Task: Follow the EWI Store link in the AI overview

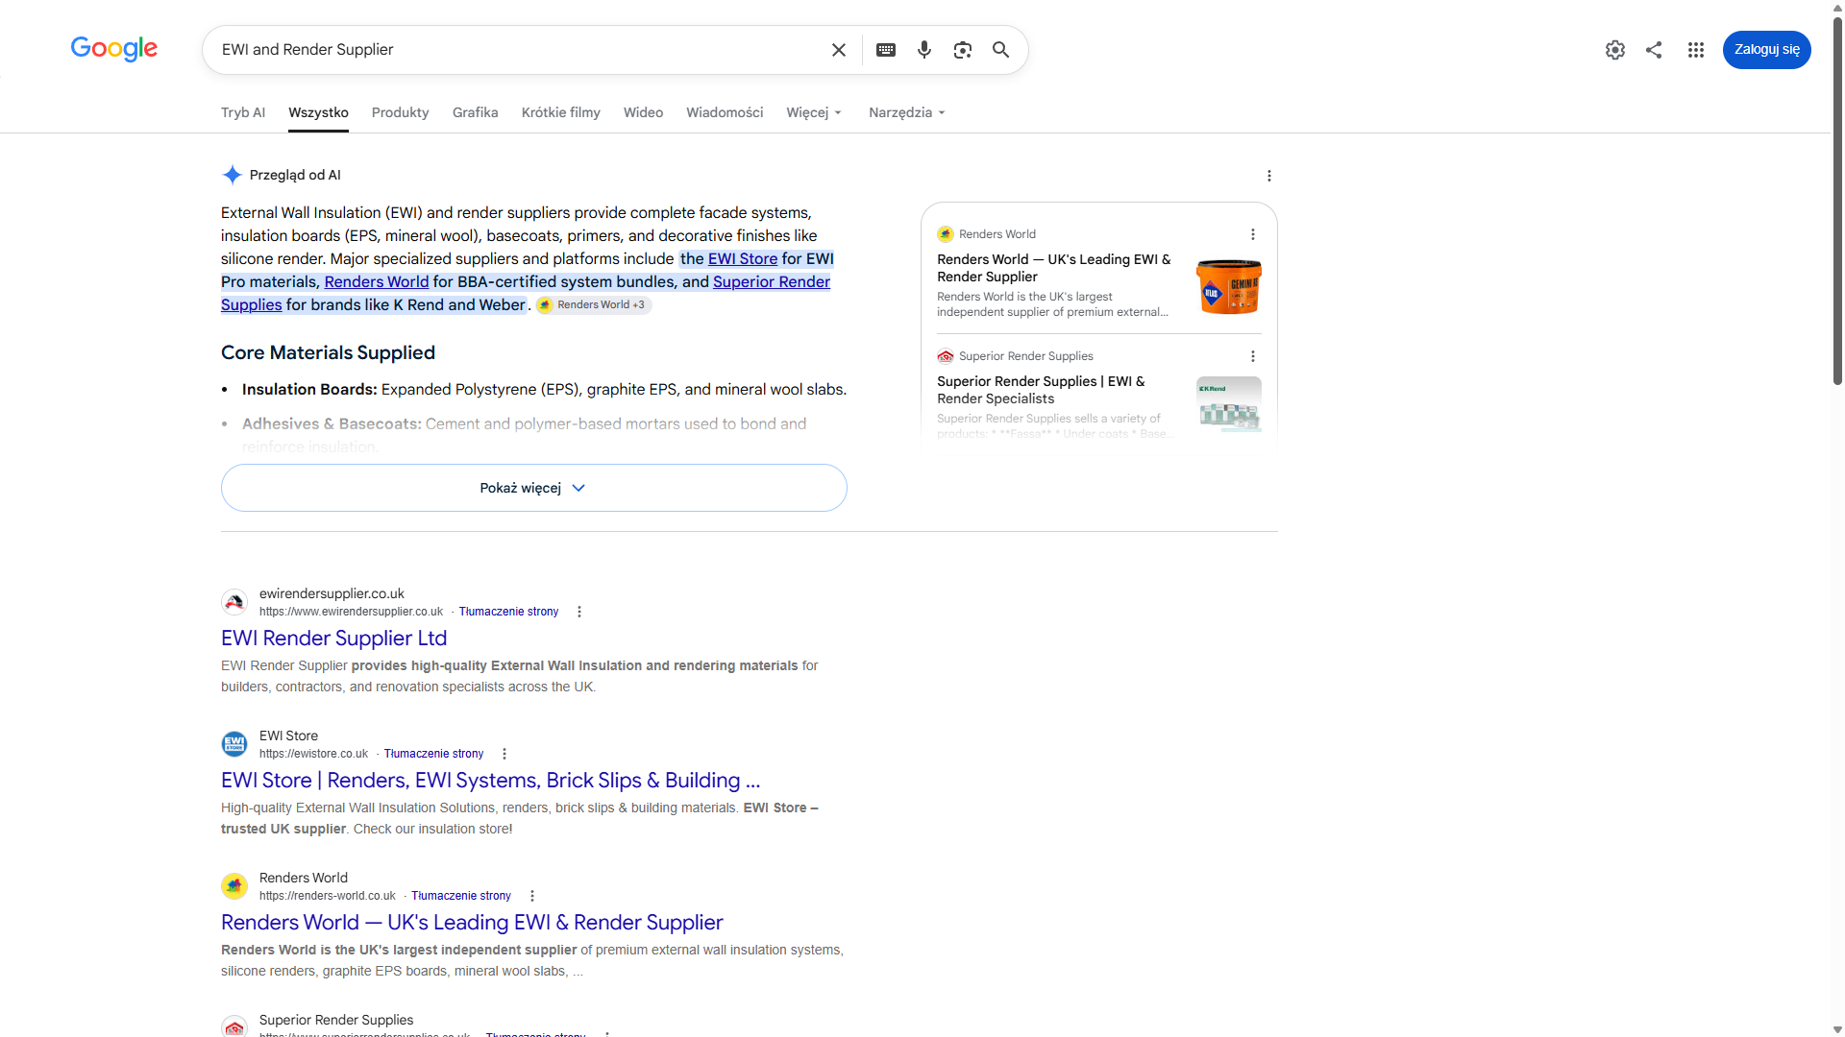Action: (743, 259)
